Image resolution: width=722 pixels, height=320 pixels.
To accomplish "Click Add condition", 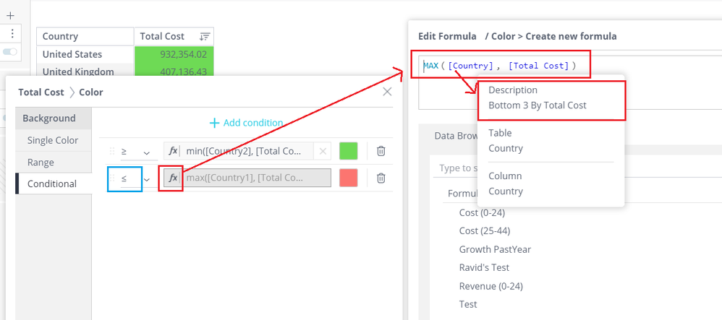I will 246,123.
